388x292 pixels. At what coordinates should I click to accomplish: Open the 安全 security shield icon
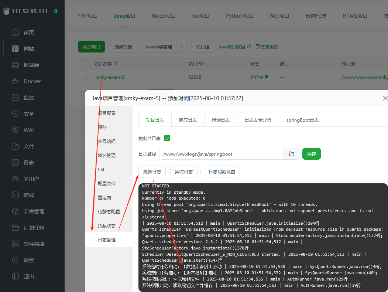coord(16,114)
